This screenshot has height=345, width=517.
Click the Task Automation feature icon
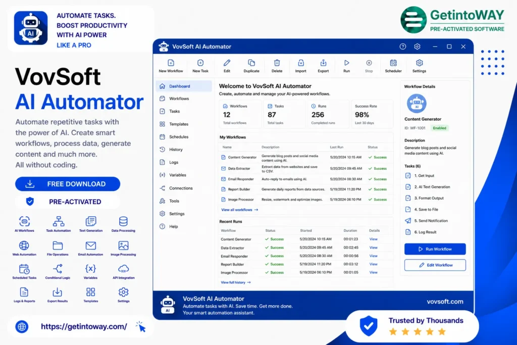coord(59,221)
